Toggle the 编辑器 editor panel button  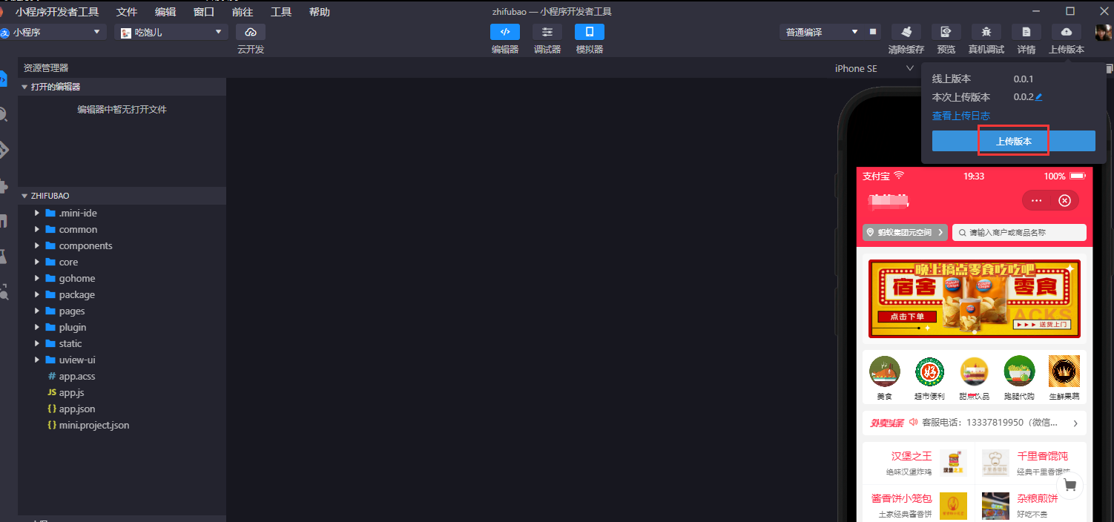[505, 32]
